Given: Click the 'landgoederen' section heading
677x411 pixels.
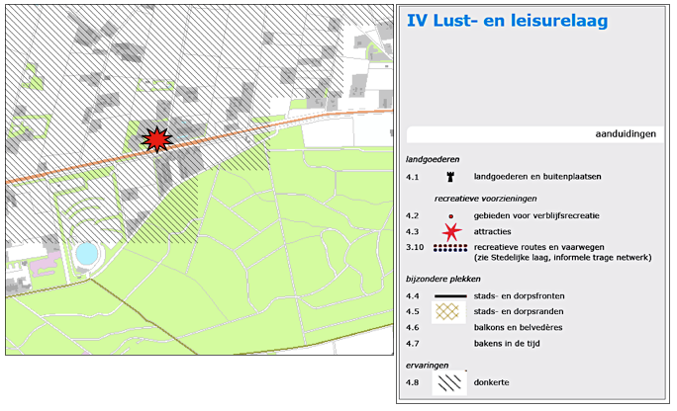Looking at the screenshot, I should coord(433,159).
